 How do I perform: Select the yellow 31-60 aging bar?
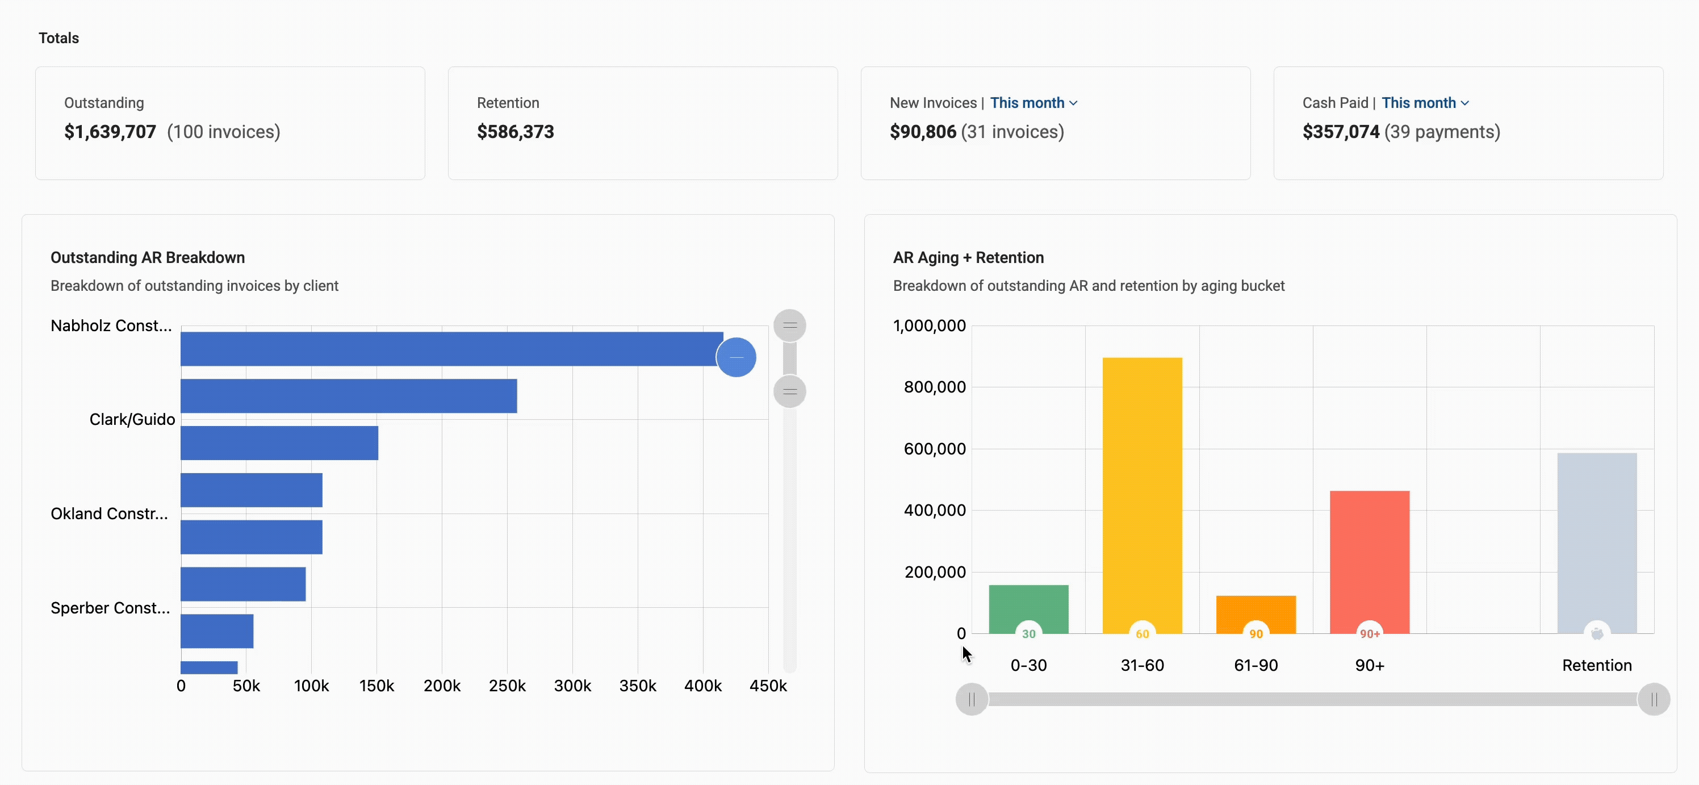[1142, 495]
